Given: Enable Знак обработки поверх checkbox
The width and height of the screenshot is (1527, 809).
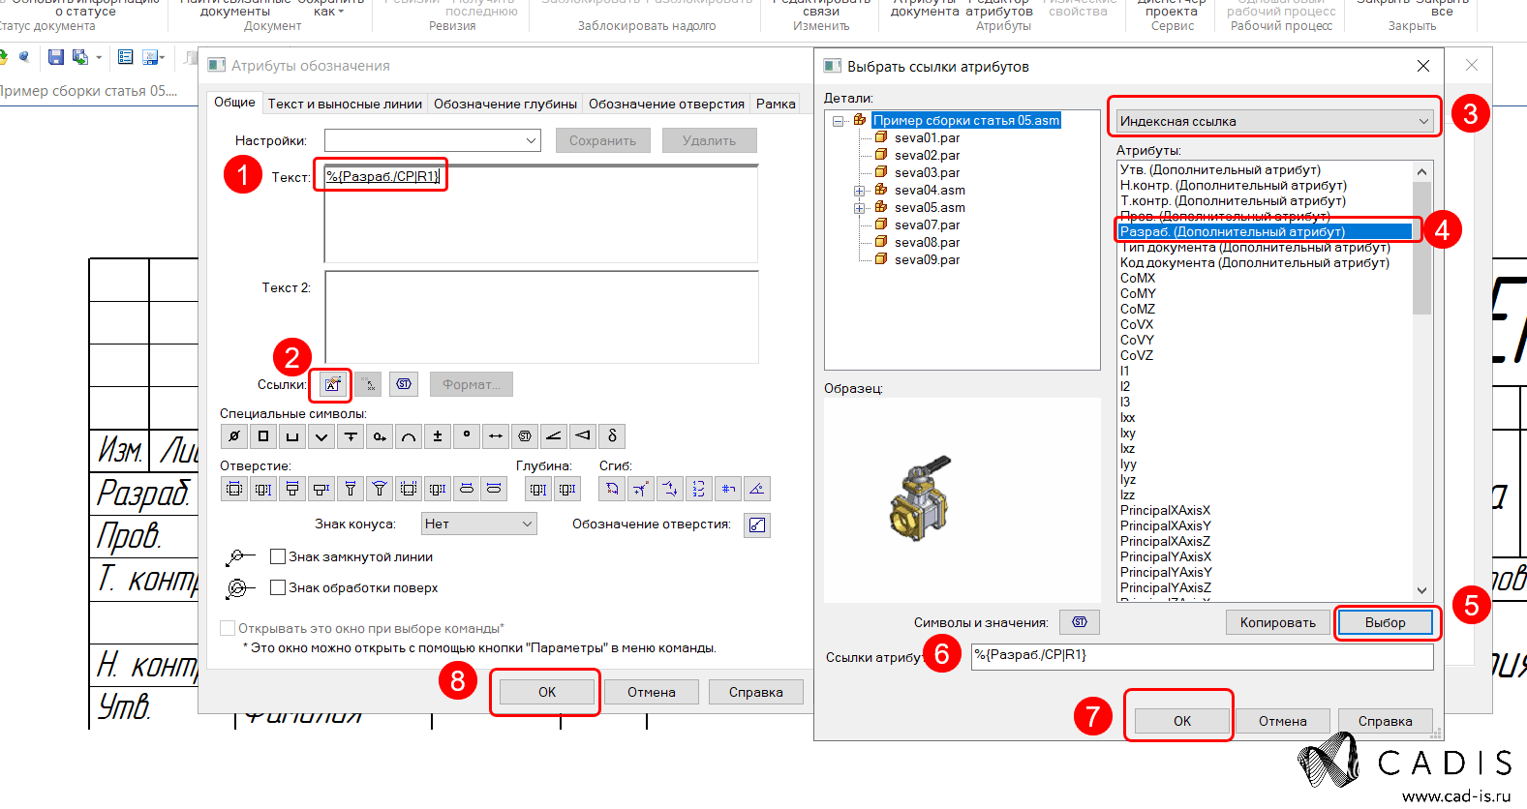Looking at the screenshot, I should [278, 587].
